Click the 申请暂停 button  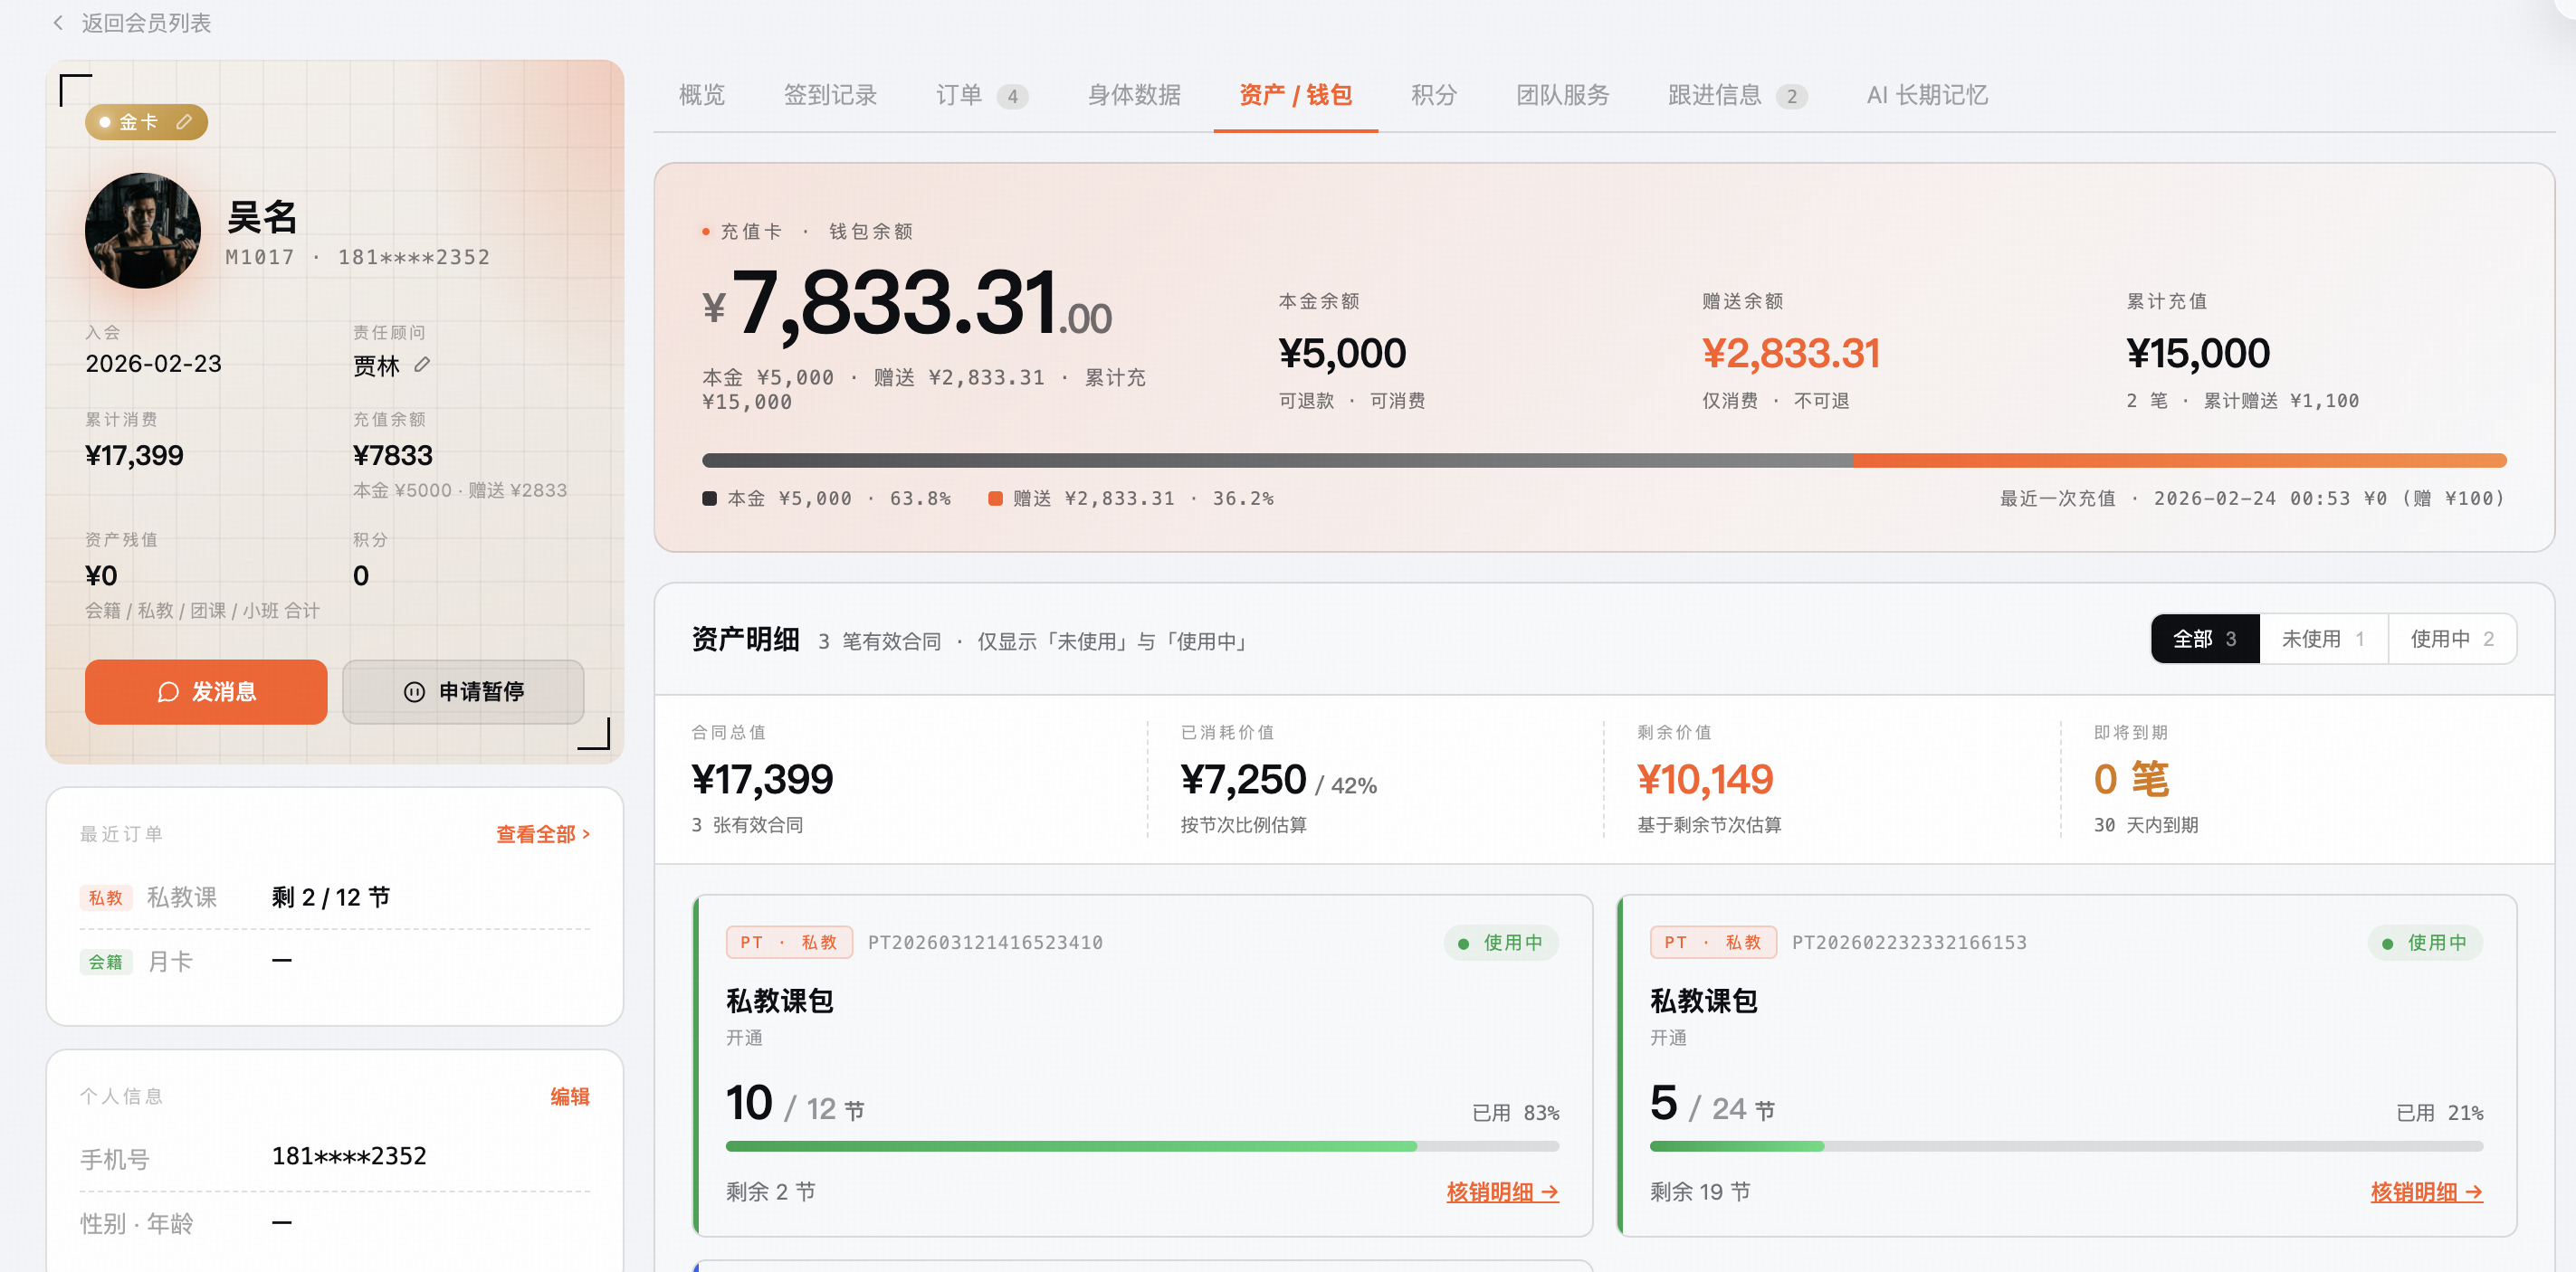[x=463, y=691]
